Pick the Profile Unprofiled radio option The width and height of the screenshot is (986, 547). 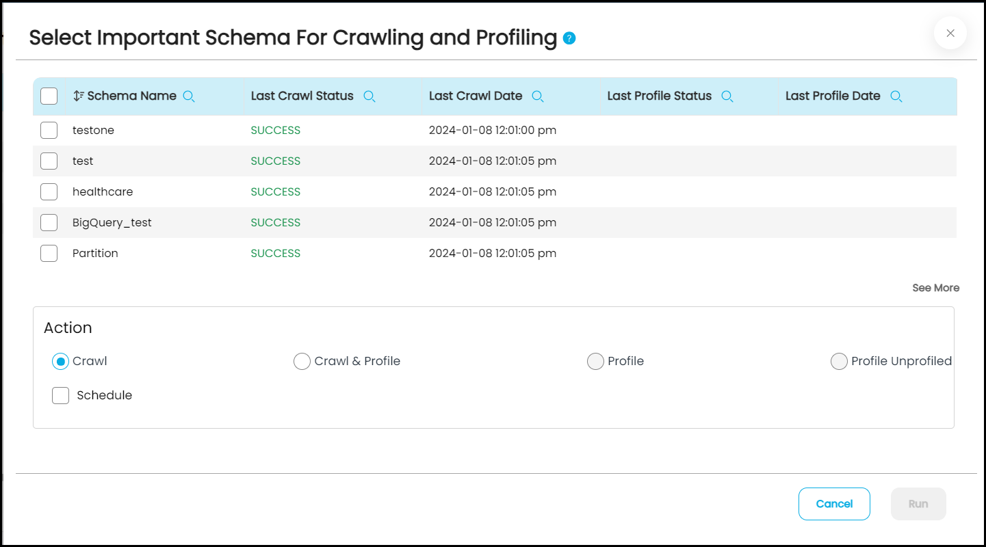[839, 362]
